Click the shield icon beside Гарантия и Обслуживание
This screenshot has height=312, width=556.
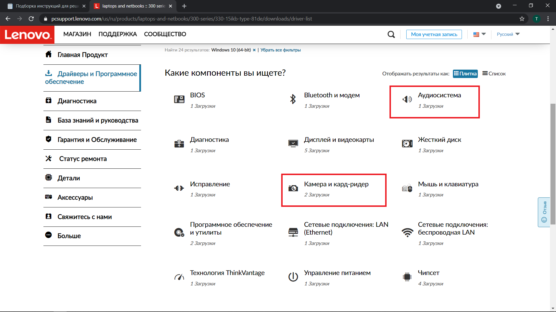[49, 139]
